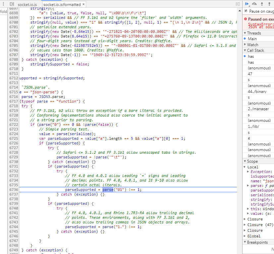Set breakpoint on line number 6744

tap(14, 227)
